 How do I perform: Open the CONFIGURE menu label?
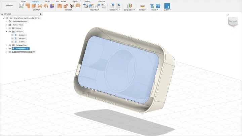click(x=114, y=10)
